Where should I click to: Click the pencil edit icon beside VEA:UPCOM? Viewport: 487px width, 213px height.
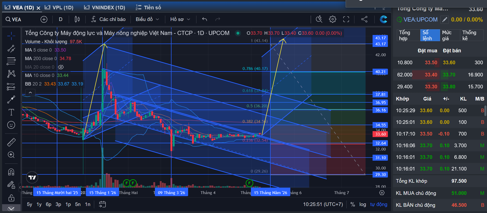pos(444,19)
